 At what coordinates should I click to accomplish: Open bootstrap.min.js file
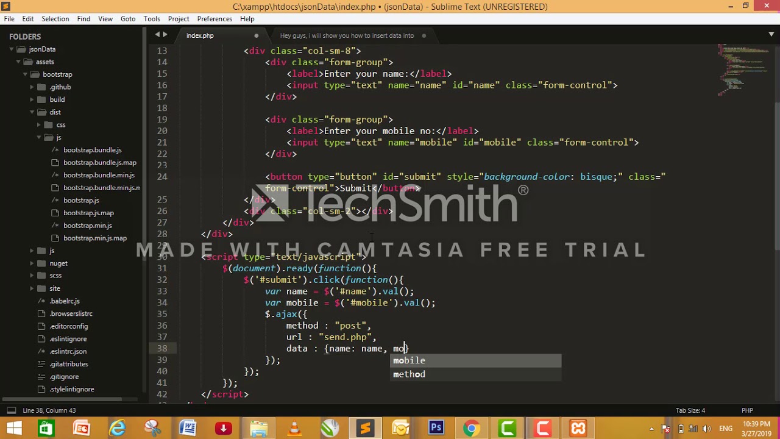88,226
